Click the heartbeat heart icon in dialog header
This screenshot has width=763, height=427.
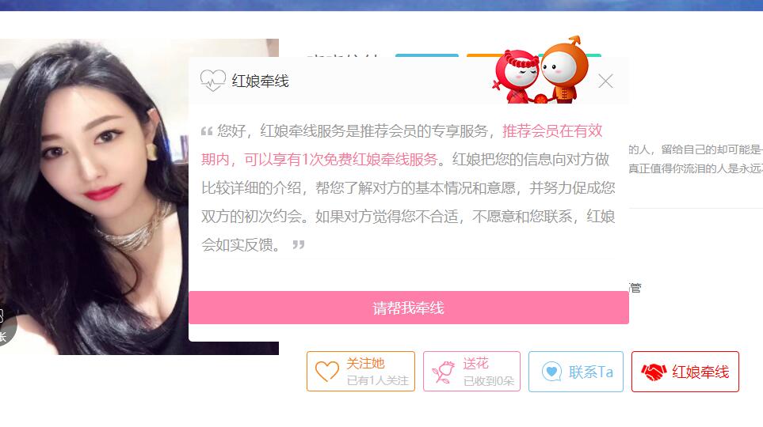click(x=213, y=80)
